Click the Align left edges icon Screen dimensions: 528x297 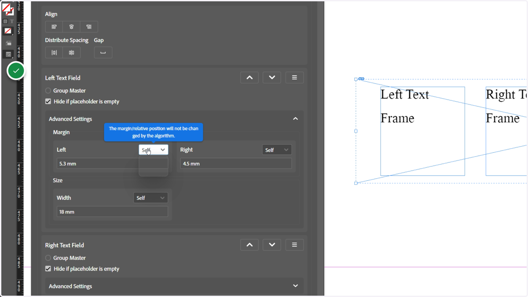pyautogui.click(x=54, y=27)
